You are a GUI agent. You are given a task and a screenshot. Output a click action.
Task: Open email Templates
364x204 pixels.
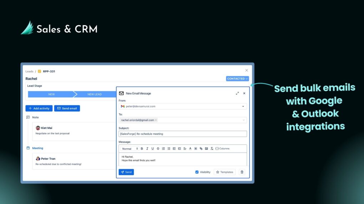(x=224, y=172)
